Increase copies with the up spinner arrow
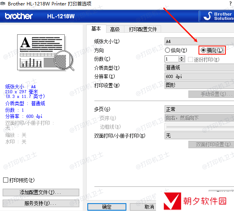 tap(182, 57)
